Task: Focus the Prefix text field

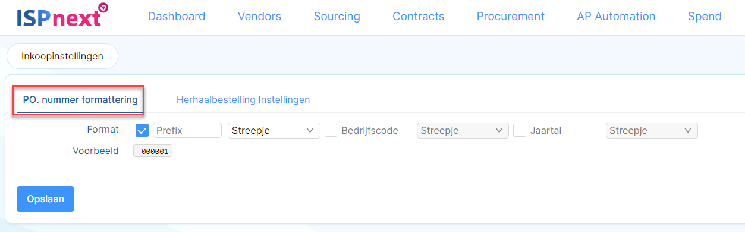Action: click(x=187, y=130)
